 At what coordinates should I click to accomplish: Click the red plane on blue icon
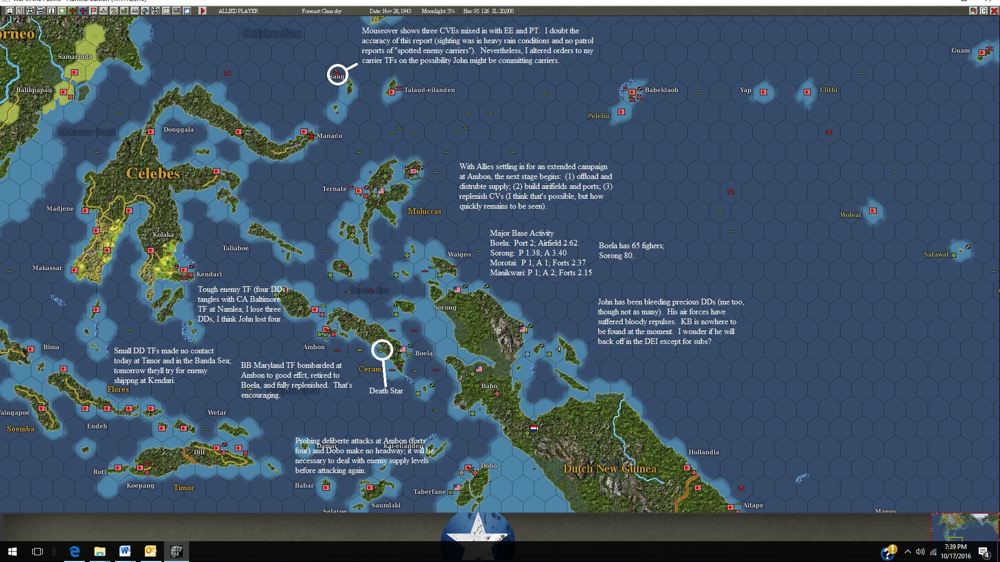[x=82, y=10]
